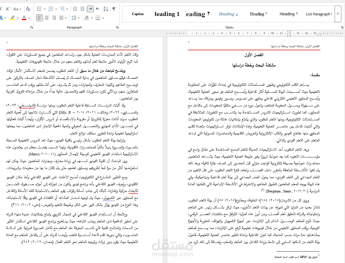The width and height of the screenshot is (345, 263).
Task: Toggle right-to-left text direction
Action: (x=98, y=9)
